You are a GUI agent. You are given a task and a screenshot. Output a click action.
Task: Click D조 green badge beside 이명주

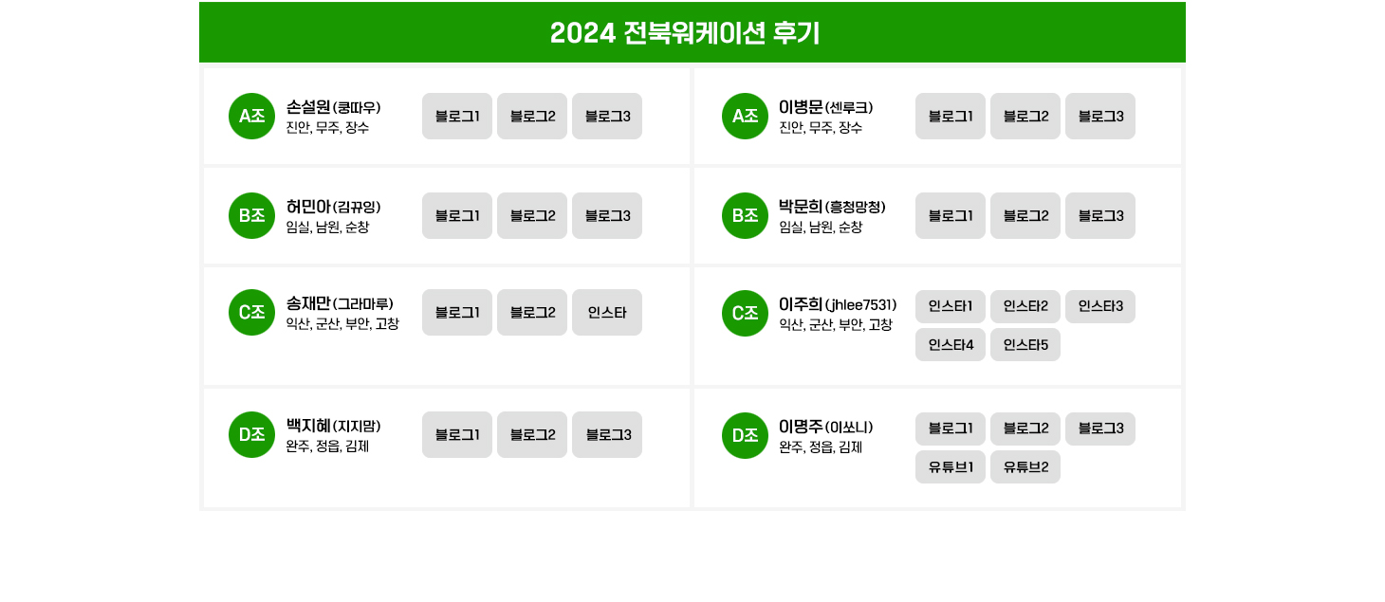tap(745, 436)
